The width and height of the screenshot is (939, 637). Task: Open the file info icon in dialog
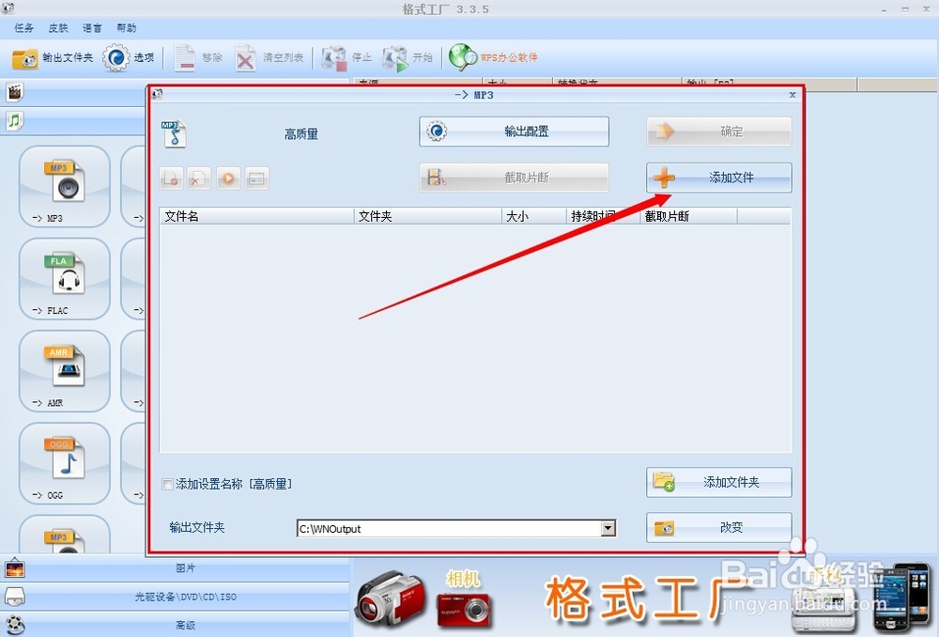pyautogui.click(x=256, y=179)
